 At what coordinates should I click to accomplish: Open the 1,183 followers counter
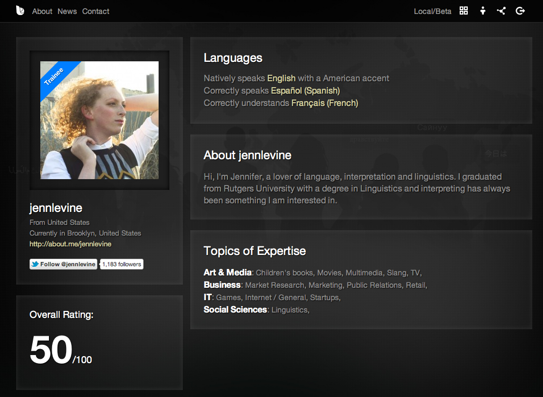(x=121, y=264)
